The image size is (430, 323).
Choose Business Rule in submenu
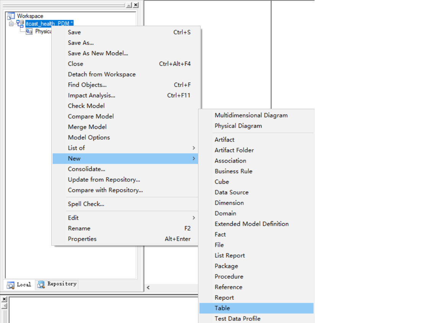click(256, 171)
